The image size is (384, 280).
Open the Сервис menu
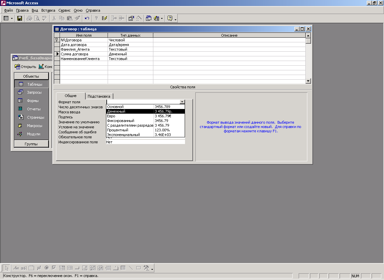[64, 10]
